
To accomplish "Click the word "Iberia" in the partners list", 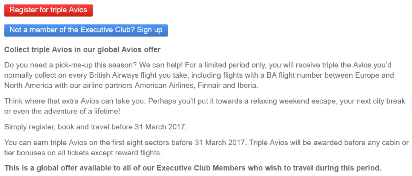I will pyautogui.click(x=246, y=86).
